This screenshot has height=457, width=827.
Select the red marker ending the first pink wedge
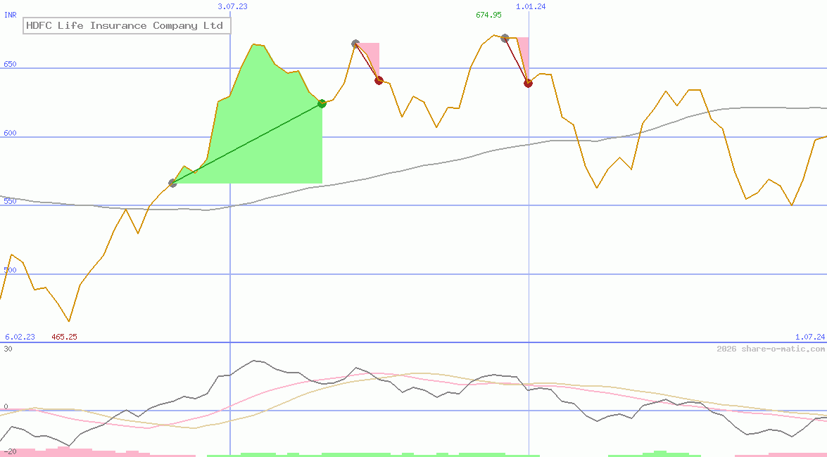[x=379, y=80]
